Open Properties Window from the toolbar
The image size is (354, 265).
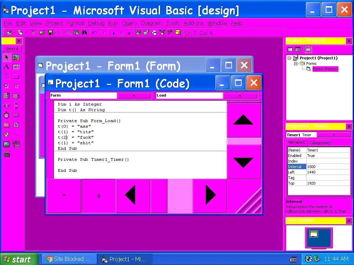pyautogui.click(x=146, y=33)
